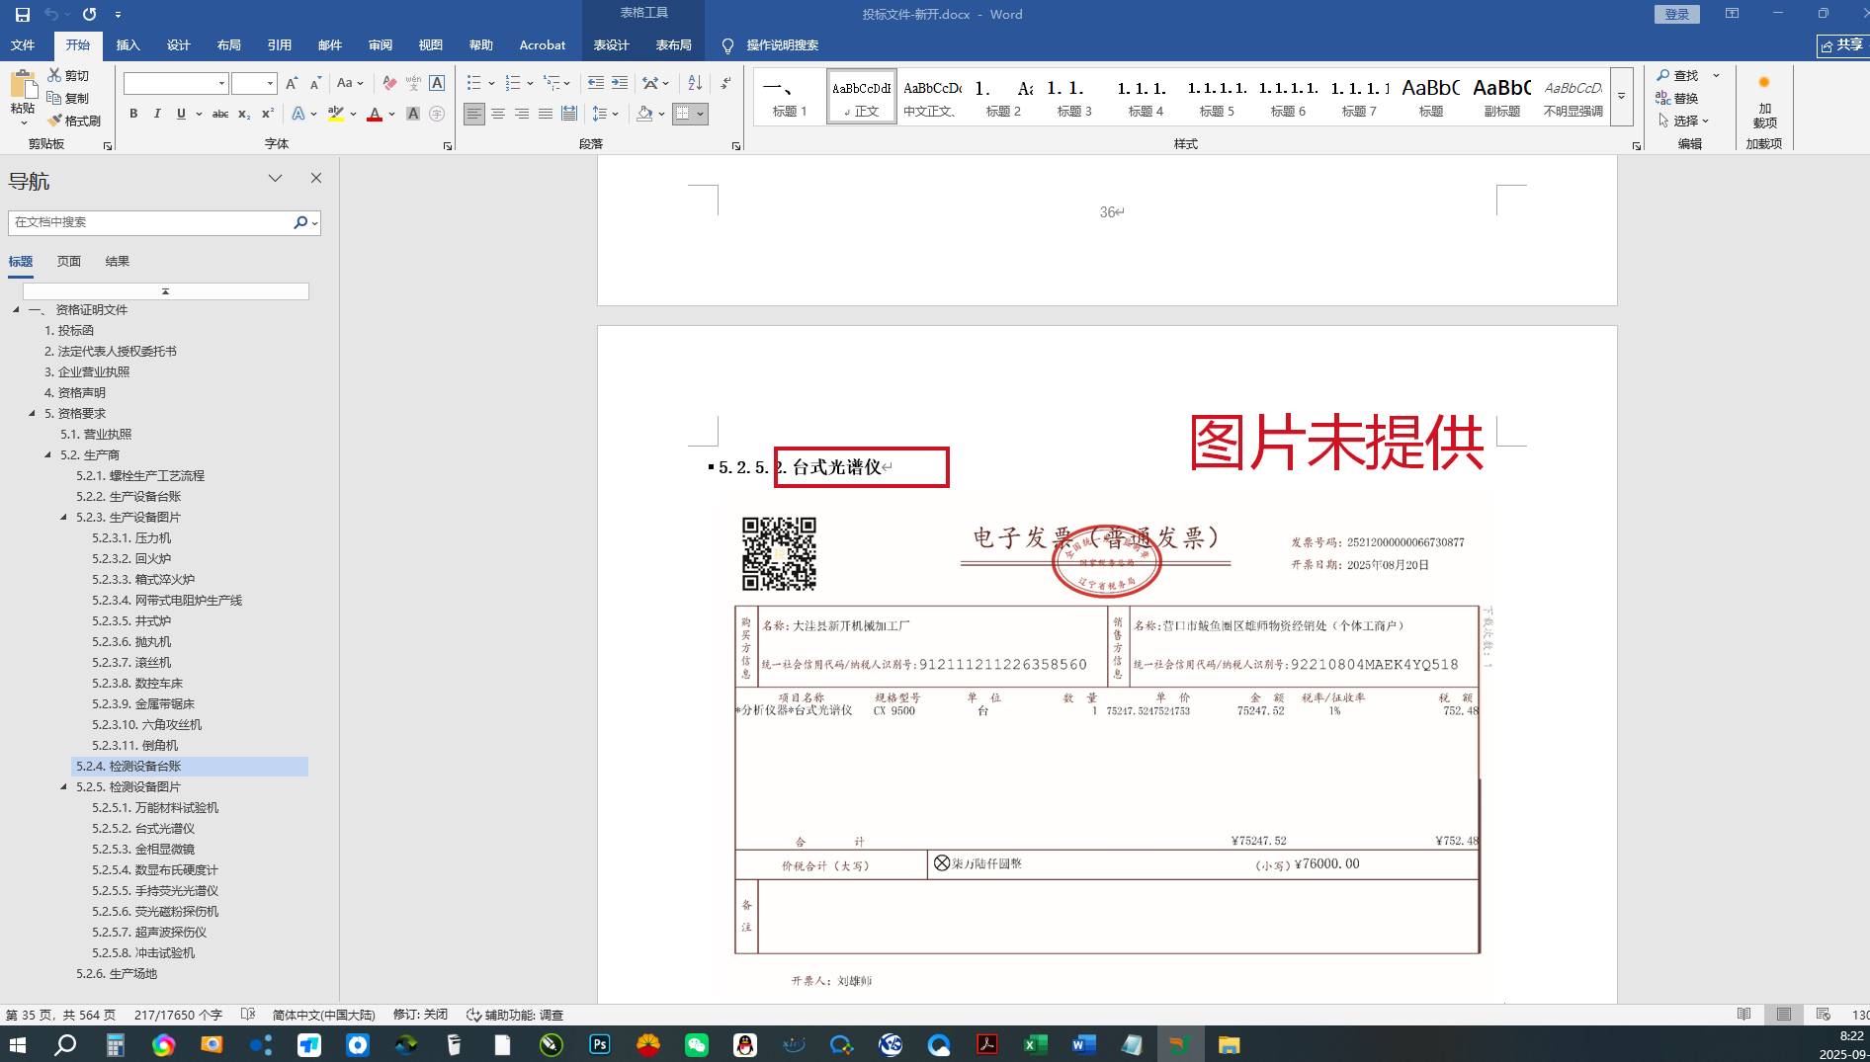Apply the 标题 1 heading style

coord(789,97)
